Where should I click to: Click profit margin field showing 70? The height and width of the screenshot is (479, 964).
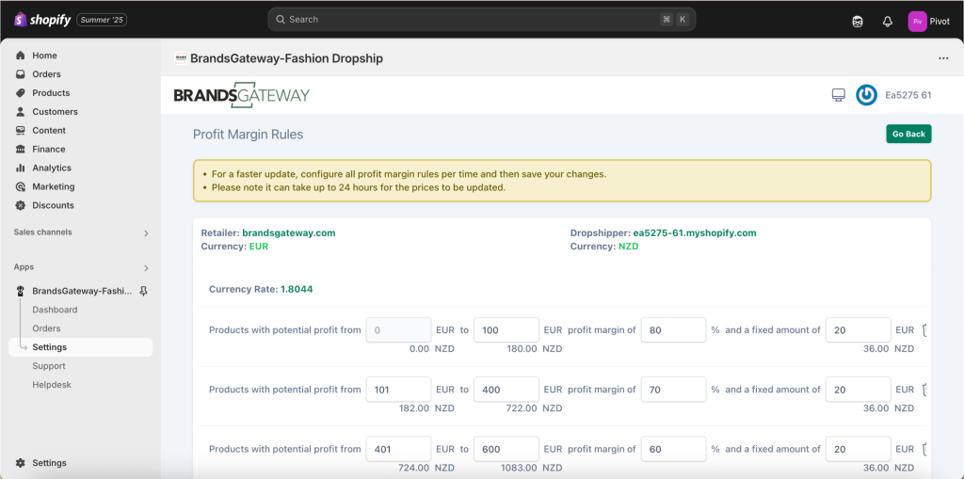click(673, 390)
